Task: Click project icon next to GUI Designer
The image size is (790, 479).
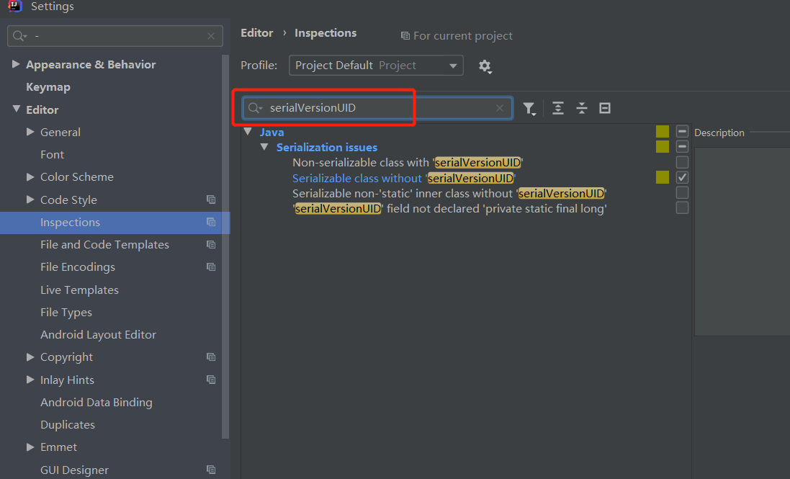Action: [x=211, y=470]
